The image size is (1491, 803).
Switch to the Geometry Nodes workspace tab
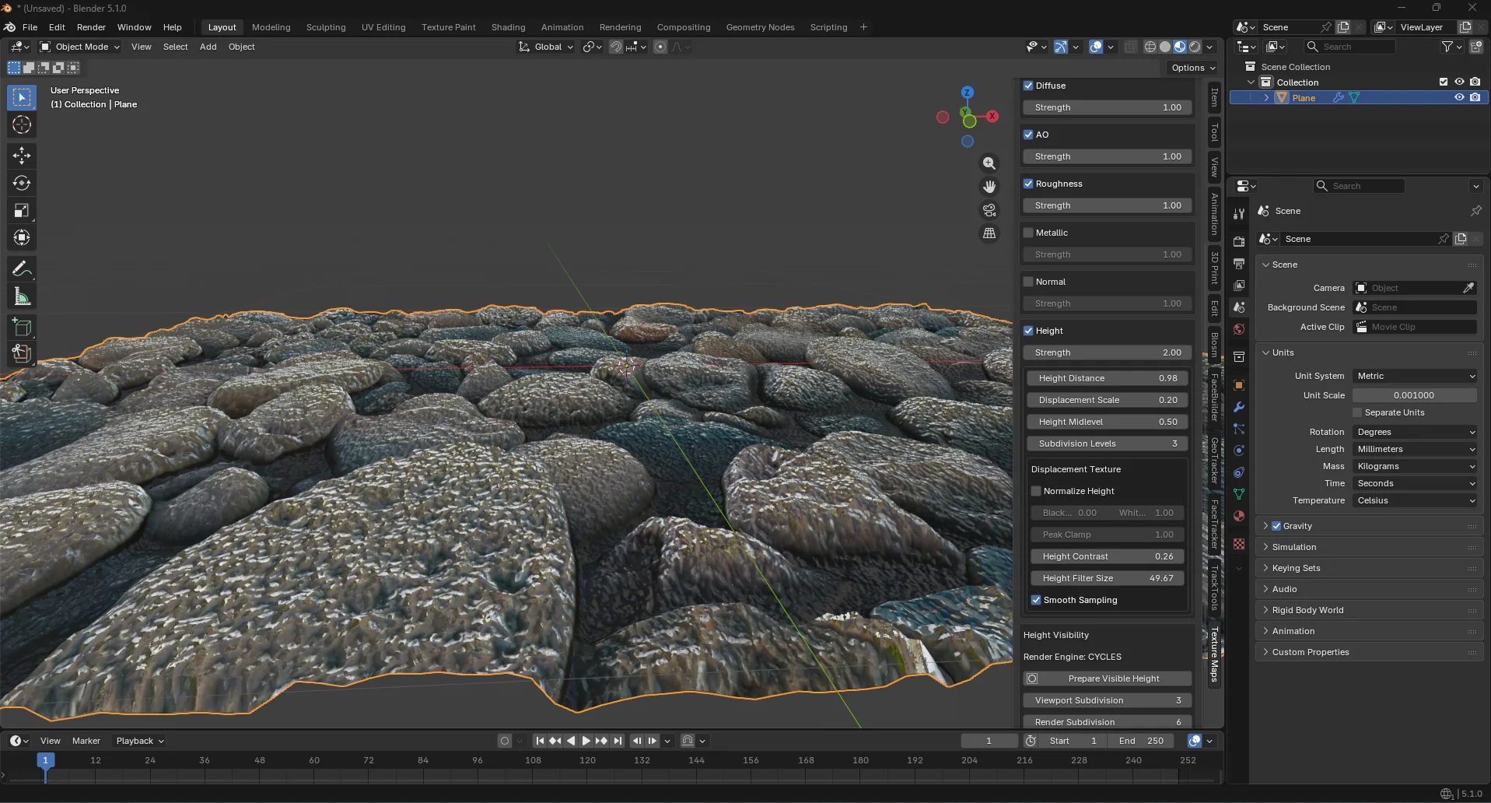(x=760, y=27)
